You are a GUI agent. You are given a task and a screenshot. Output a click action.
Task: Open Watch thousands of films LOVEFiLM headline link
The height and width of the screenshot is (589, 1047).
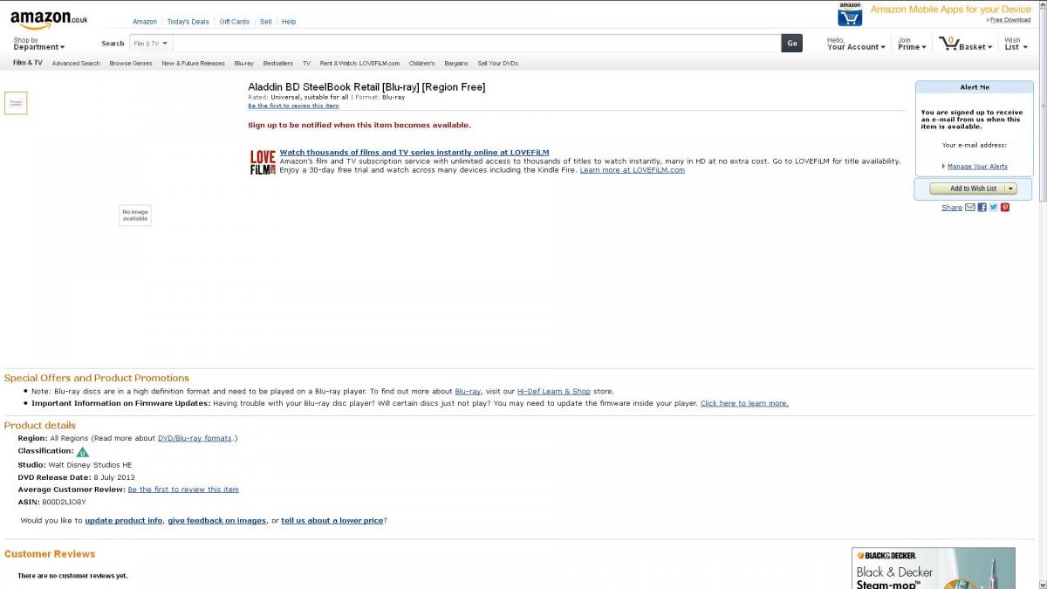click(414, 152)
